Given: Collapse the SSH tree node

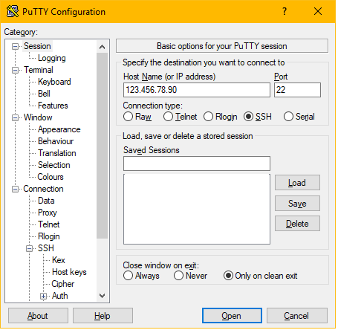Looking at the screenshot, I should point(29,248).
